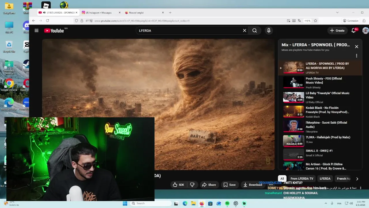Open the Connexion sign-in button

click(351, 21)
